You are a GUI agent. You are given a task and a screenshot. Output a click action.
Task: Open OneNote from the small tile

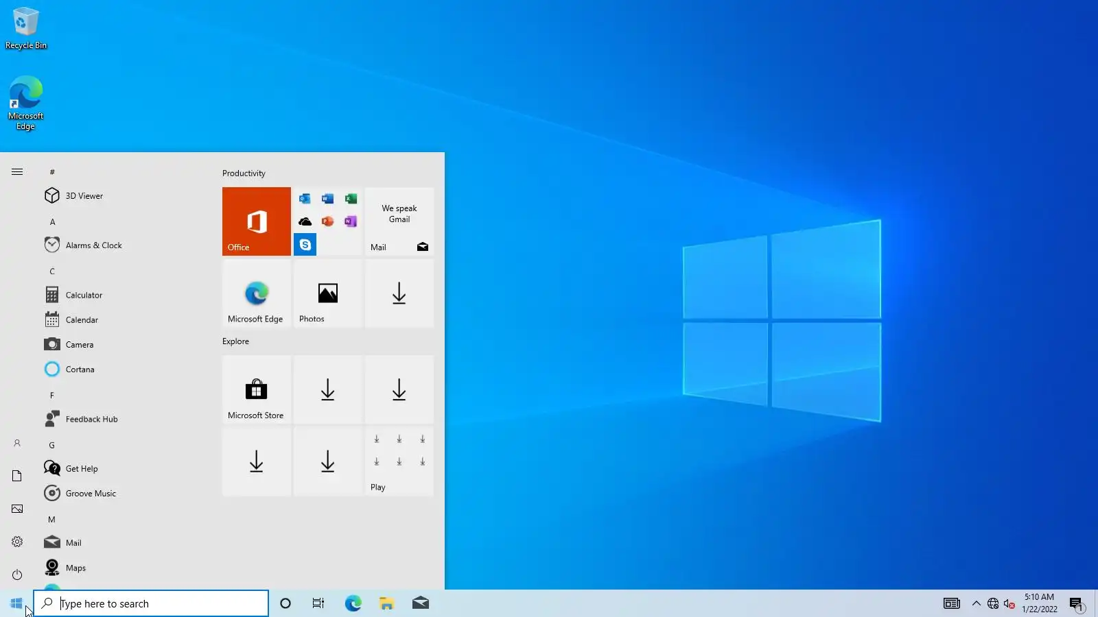click(351, 221)
